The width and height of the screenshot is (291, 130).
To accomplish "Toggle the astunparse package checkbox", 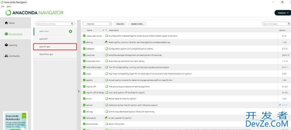I will pos(84,118).
